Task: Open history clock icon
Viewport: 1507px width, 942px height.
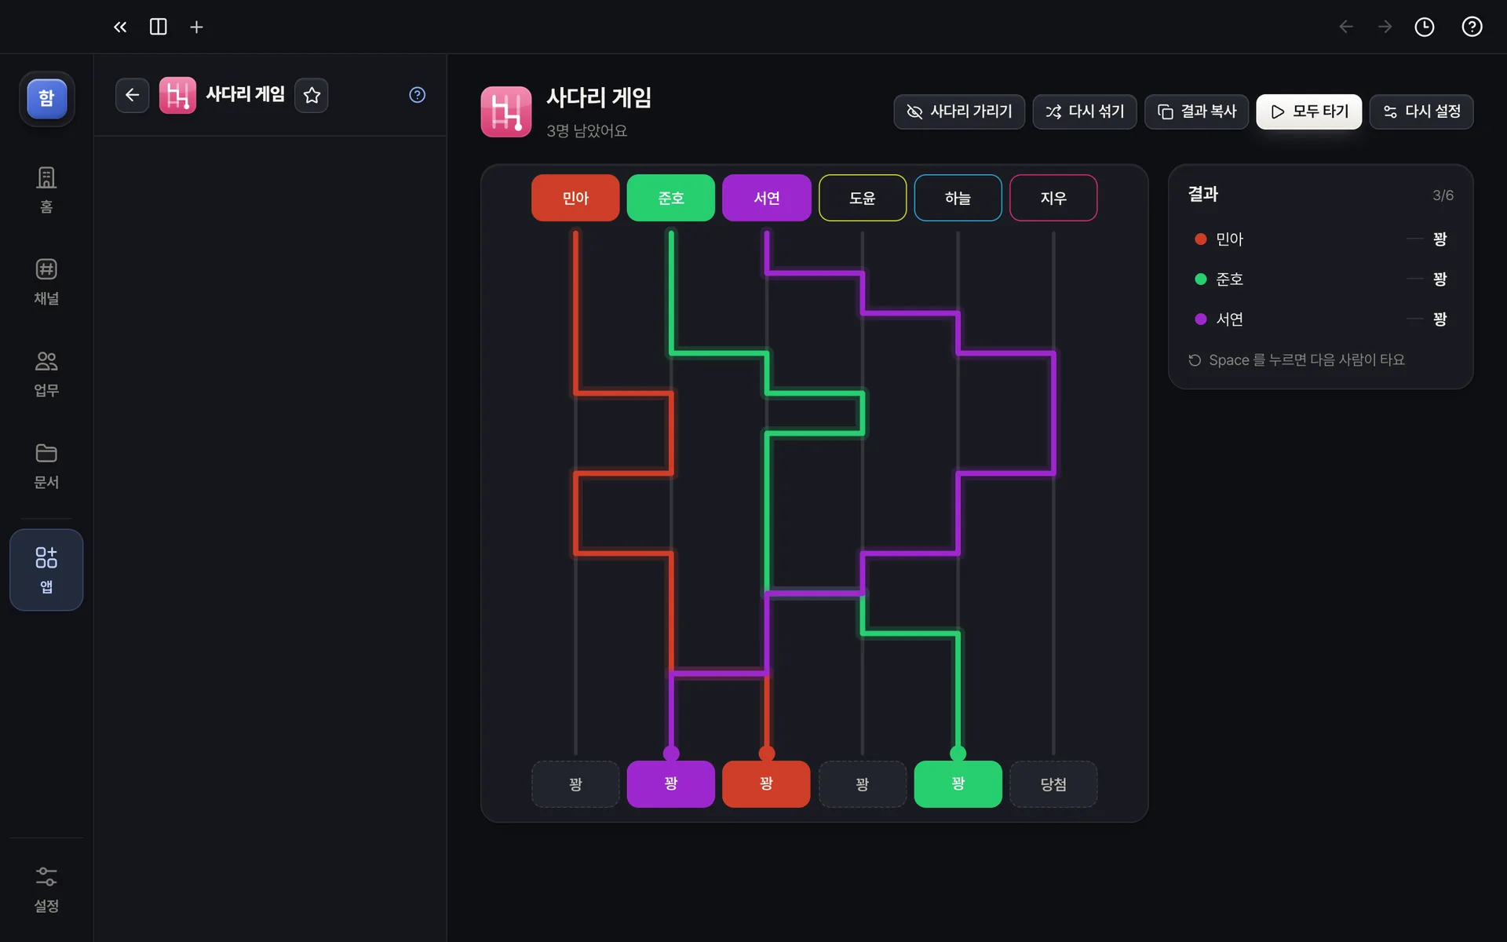Action: tap(1425, 27)
